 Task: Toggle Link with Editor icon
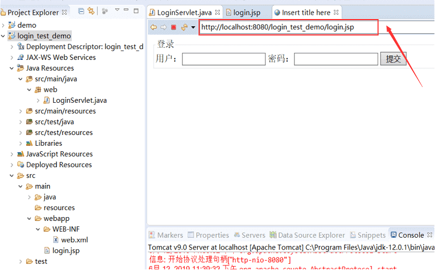point(91,11)
